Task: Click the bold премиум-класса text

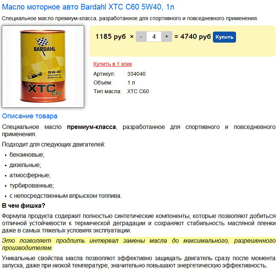Action: click(91, 127)
